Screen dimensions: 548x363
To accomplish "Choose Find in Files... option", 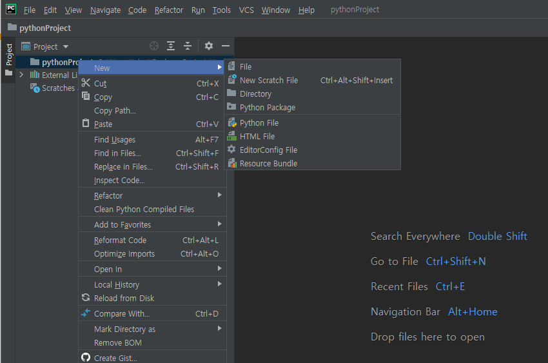I will click(152, 153).
